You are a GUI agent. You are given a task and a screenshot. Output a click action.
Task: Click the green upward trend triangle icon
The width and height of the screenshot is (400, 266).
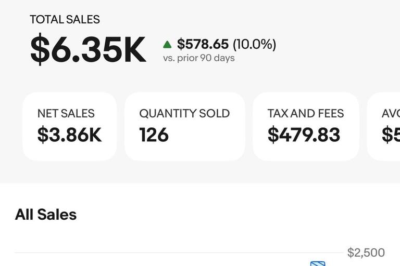(167, 45)
